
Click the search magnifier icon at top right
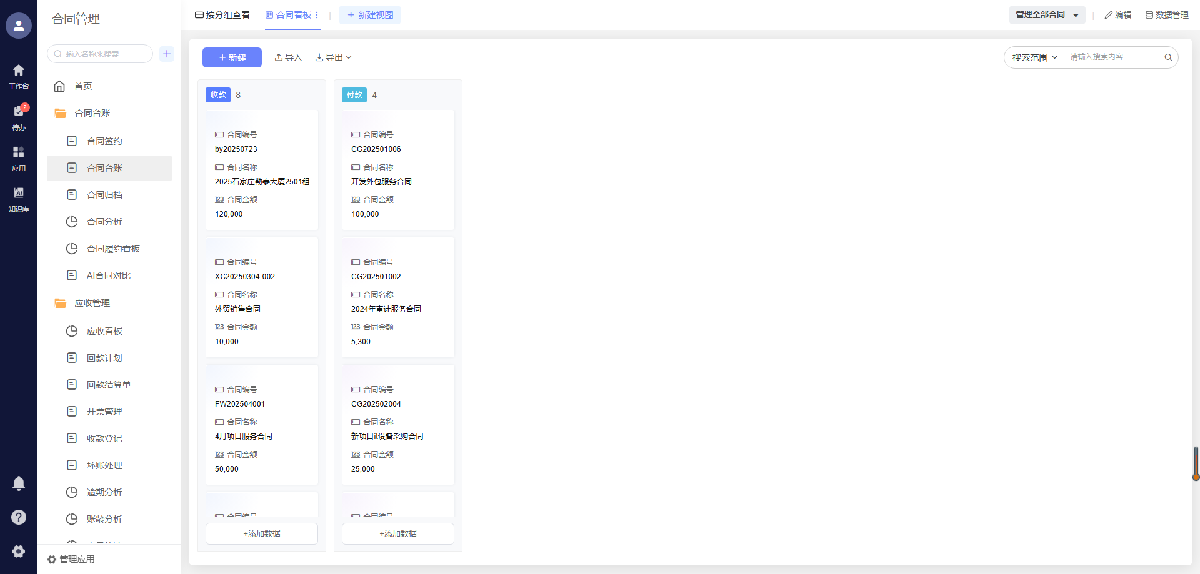[x=1167, y=57]
